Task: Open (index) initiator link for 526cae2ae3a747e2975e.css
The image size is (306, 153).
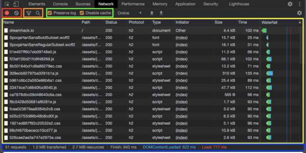Action: (181, 138)
